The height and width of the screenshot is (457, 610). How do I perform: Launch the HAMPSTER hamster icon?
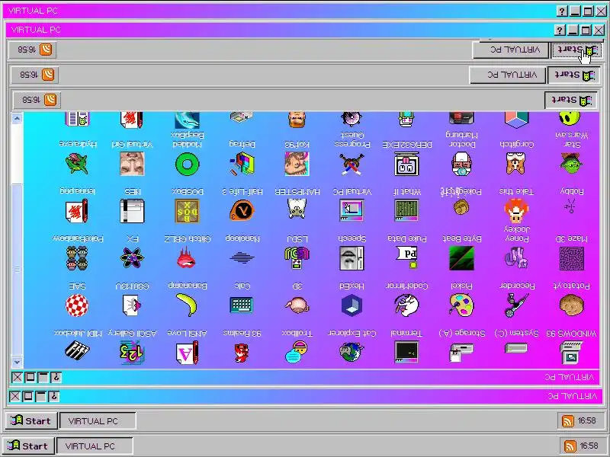point(297,209)
